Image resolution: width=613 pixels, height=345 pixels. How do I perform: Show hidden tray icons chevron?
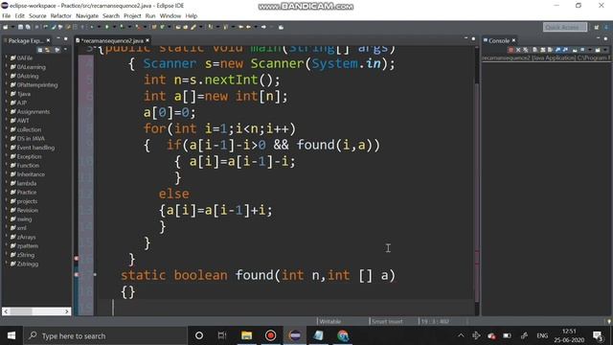[461, 335]
